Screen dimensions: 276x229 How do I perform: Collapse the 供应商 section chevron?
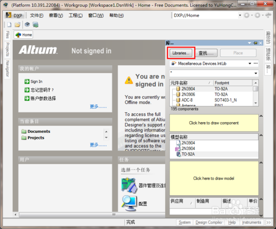(261, 199)
